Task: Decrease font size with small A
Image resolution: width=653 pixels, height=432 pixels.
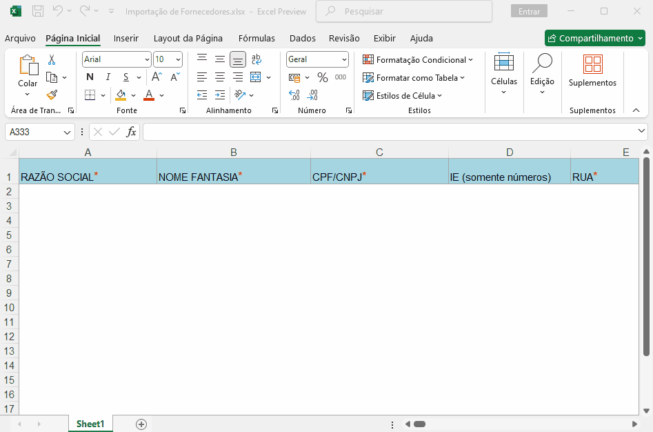Action: click(175, 77)
